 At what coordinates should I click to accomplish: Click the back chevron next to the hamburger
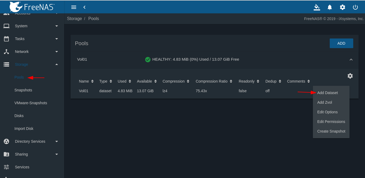84,7
